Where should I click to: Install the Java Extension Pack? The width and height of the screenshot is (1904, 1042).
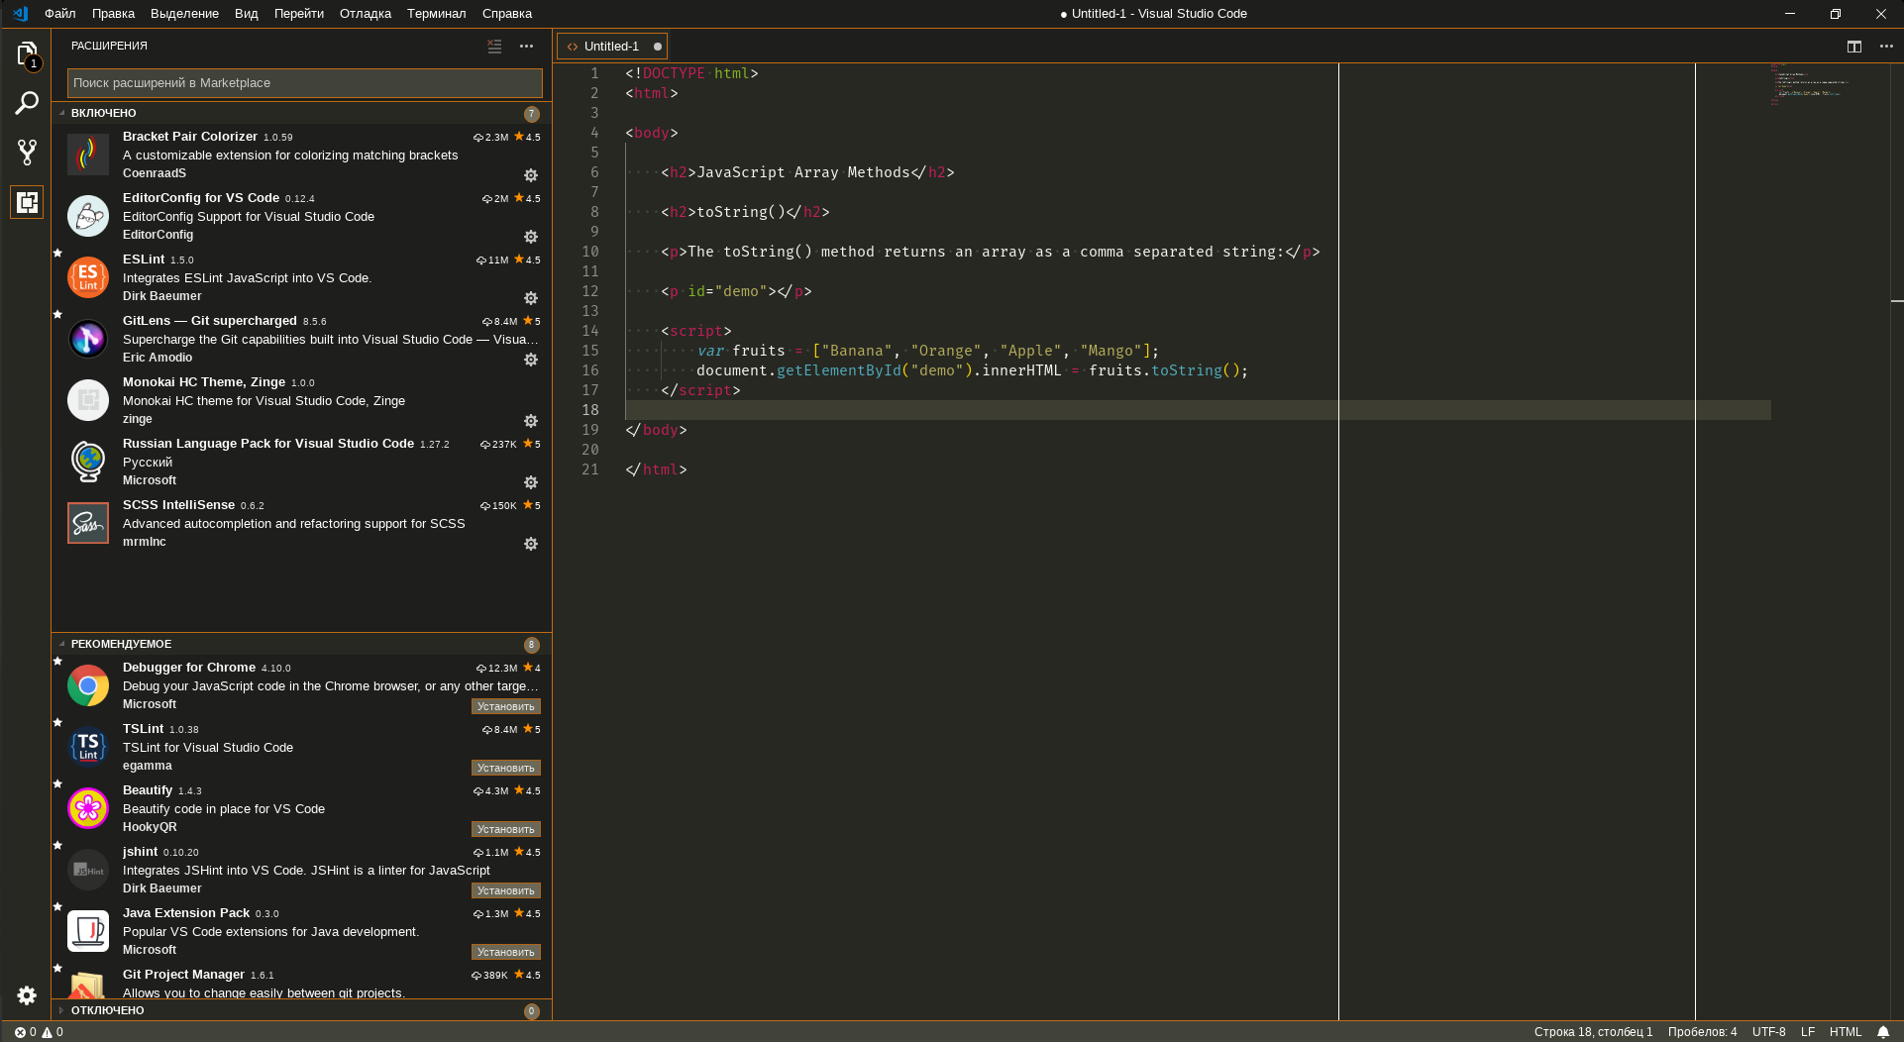point(505,952)
